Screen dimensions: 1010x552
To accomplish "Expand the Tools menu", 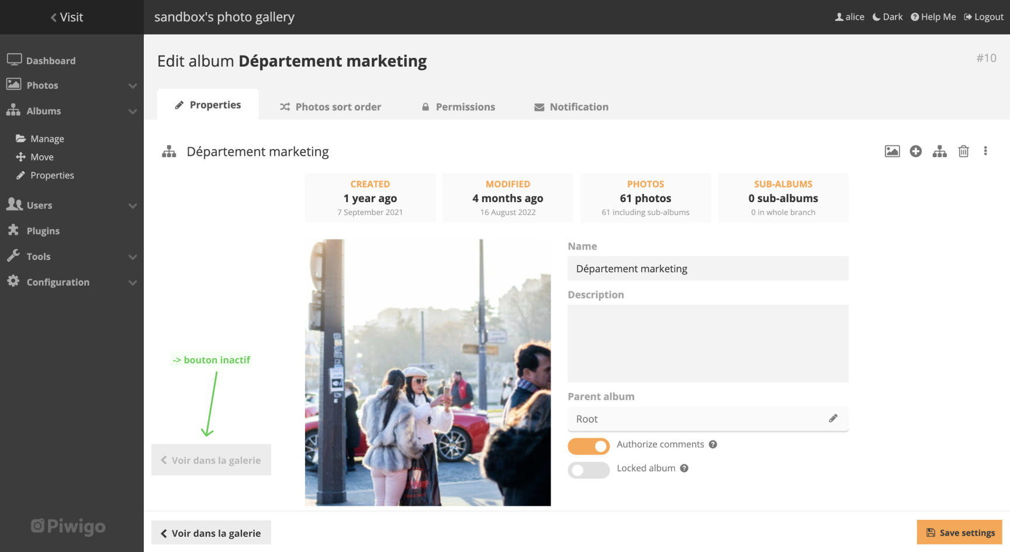I will [39, 256].
